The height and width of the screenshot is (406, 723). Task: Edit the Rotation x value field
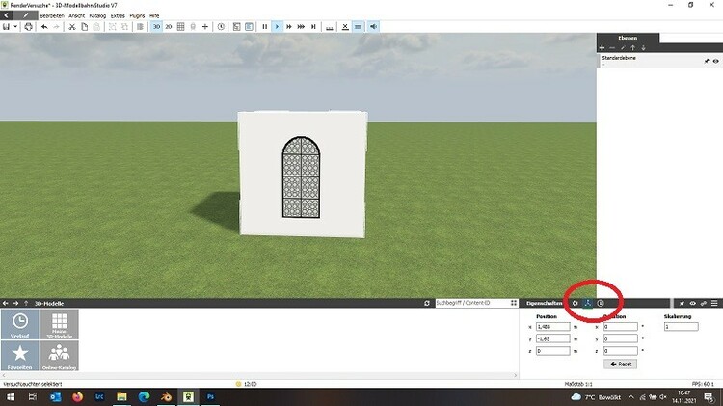click(621, 327)
